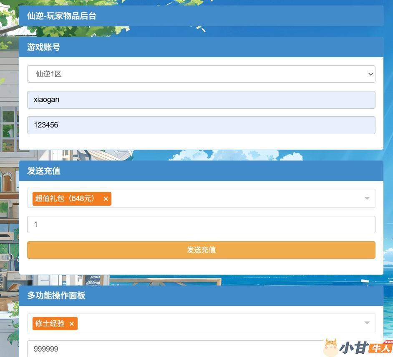Viewport: 393px width, 357px height.
Task: Click the cow mascot logo icon
Action: click(331, 347)
